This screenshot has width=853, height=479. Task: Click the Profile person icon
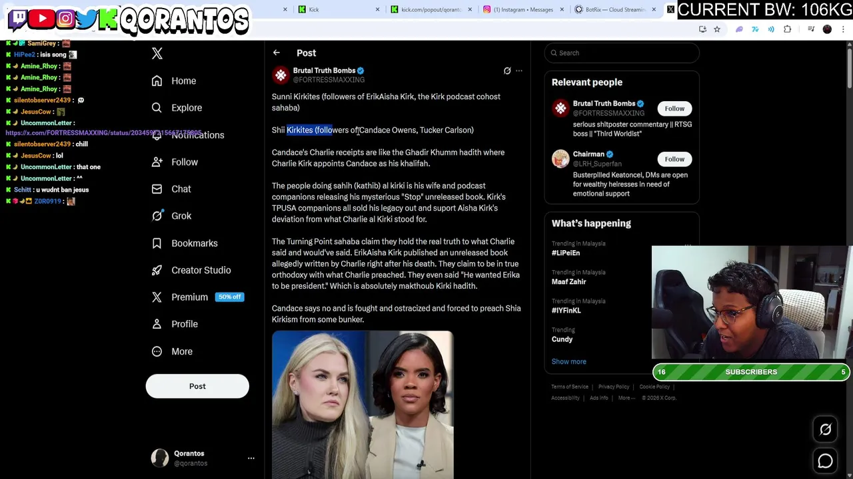[157, 324]
